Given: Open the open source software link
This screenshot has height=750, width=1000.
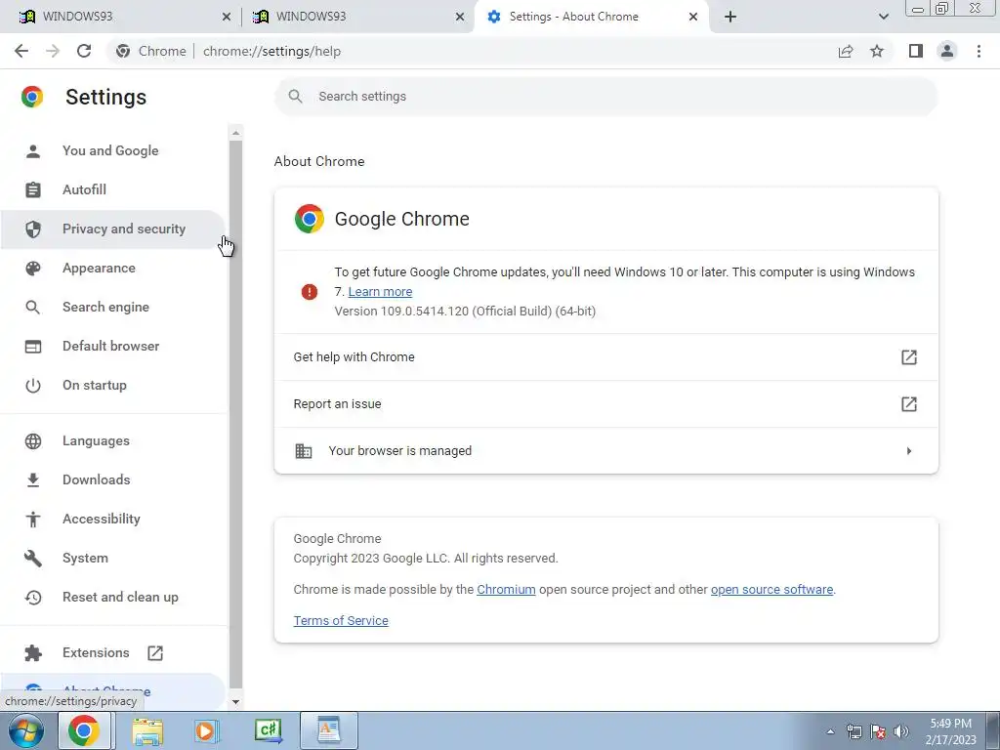Looking at the screenshot, I should click(771, 589).
